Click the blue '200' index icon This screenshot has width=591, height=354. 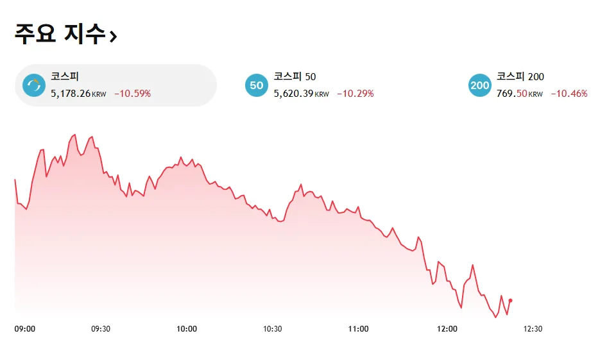(x=480, y=85)
